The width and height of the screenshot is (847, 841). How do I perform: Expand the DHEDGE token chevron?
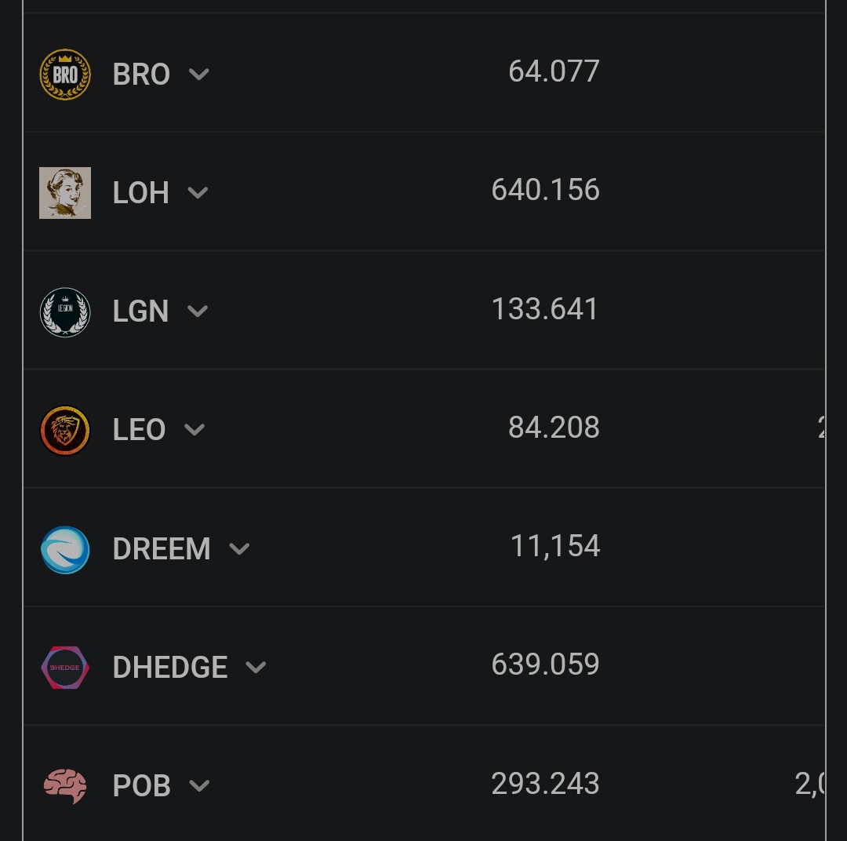256,668
